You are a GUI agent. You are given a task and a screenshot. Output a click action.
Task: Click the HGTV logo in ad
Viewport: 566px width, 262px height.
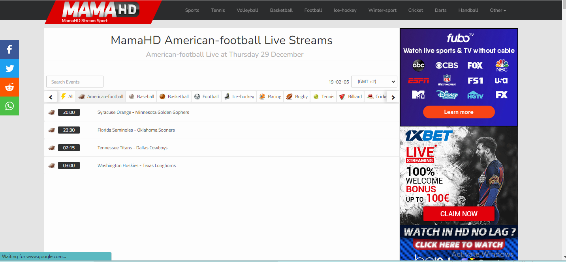coord(475,95)
